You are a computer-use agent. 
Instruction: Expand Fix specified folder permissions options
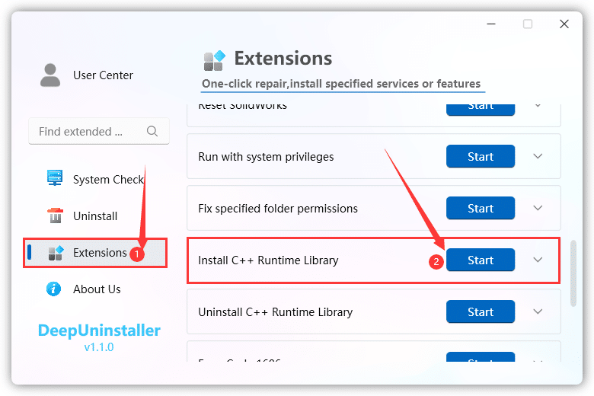[x=538, y=209]
